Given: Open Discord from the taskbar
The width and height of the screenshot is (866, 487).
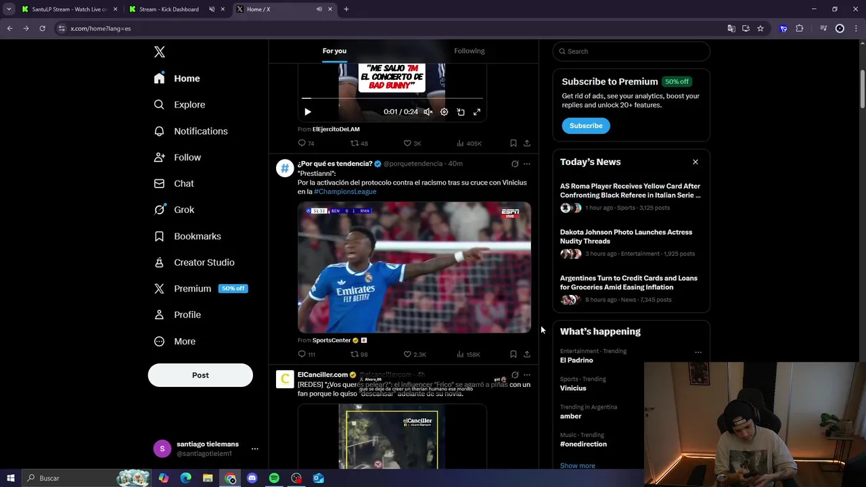Looking at the screenshot, I should coord(252,478).
